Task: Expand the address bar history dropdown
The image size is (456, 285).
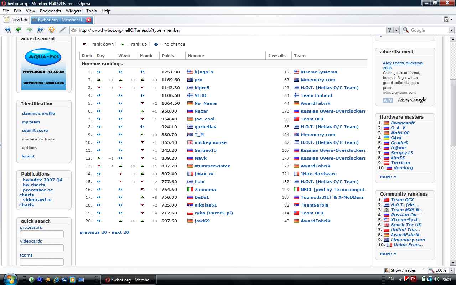Action: [396, 30]
